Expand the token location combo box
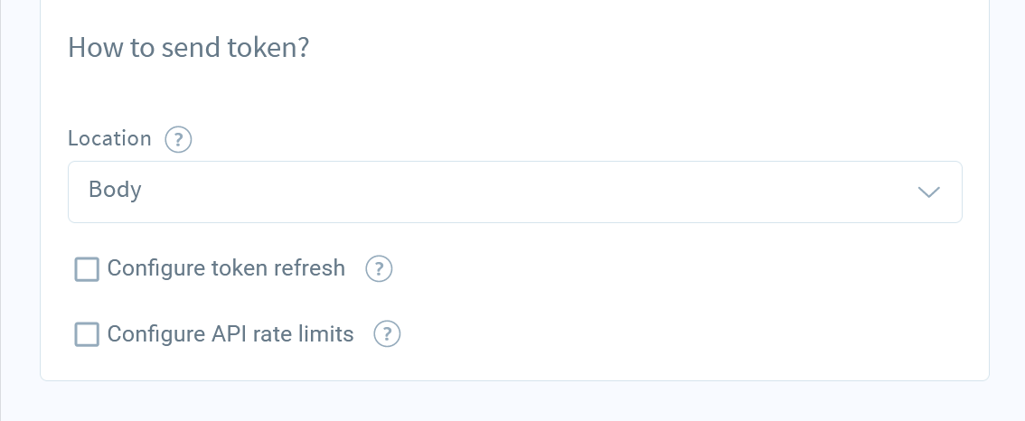1025x421 pixels. 515,192
